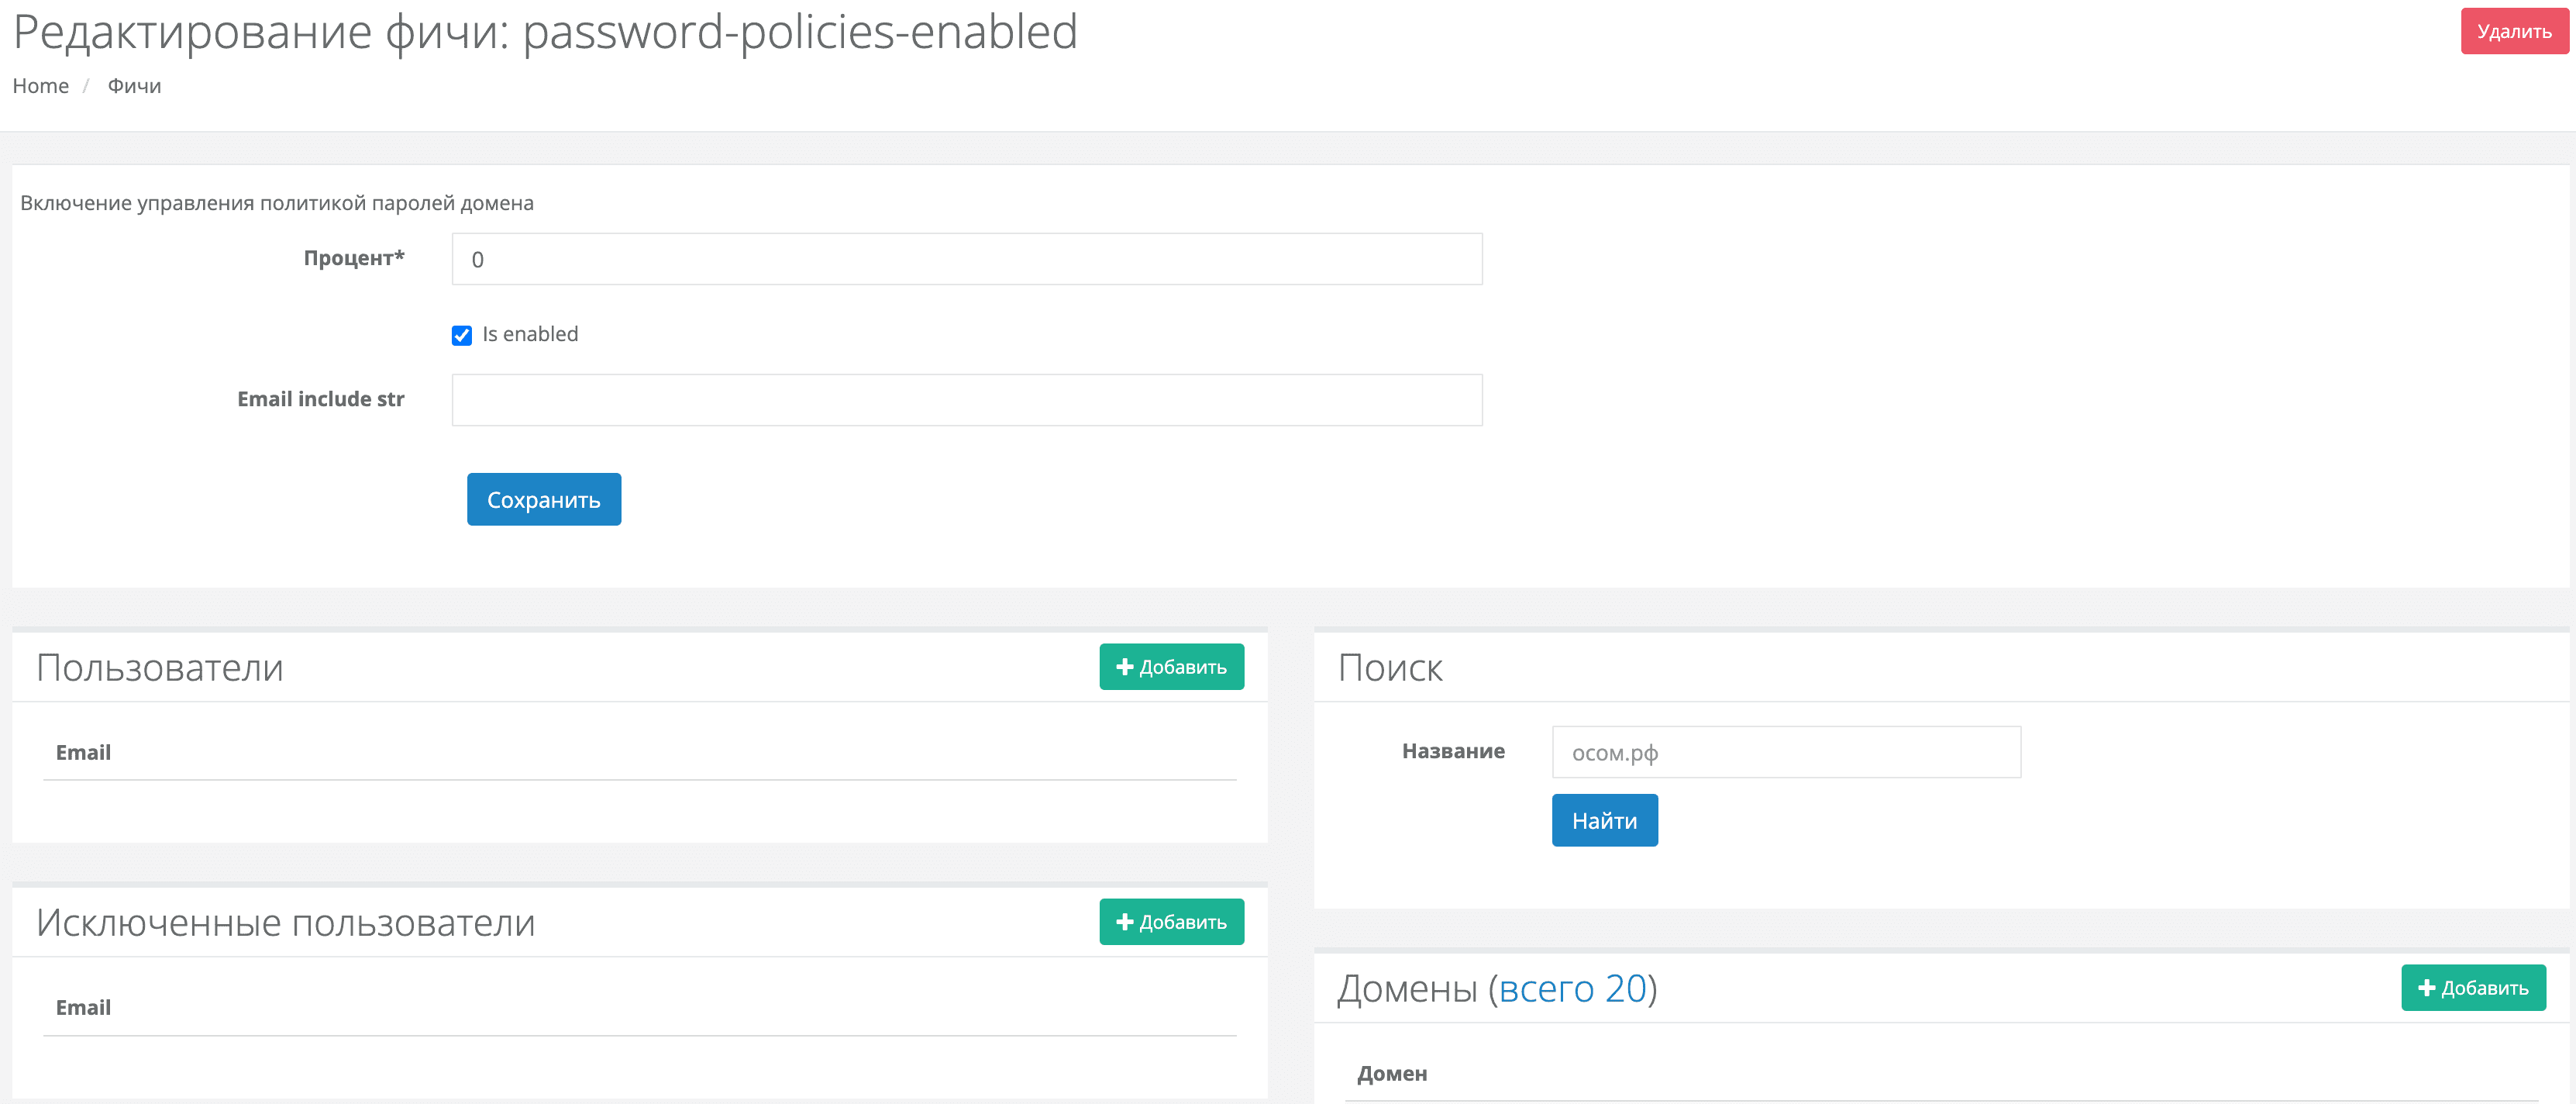Focus the Процент input field
The width and height of the screenshot is (2576, 1104).
967,259
